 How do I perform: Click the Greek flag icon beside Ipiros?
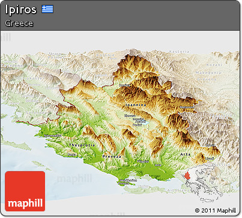(47, 9)
